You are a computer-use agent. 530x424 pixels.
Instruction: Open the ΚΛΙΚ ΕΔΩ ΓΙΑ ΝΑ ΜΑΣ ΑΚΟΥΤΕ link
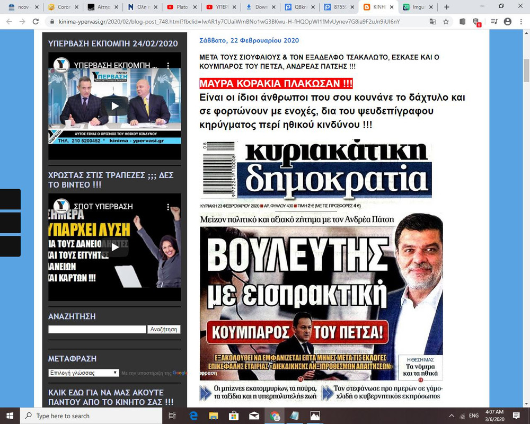tap(111, 397)
